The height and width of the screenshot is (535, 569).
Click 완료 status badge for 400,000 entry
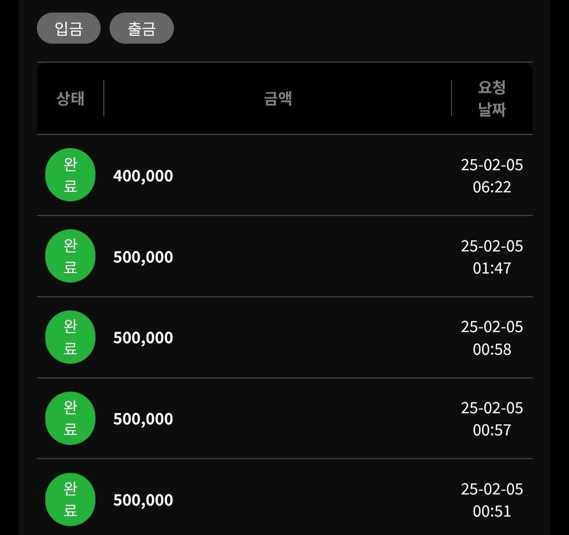(71, 175)
